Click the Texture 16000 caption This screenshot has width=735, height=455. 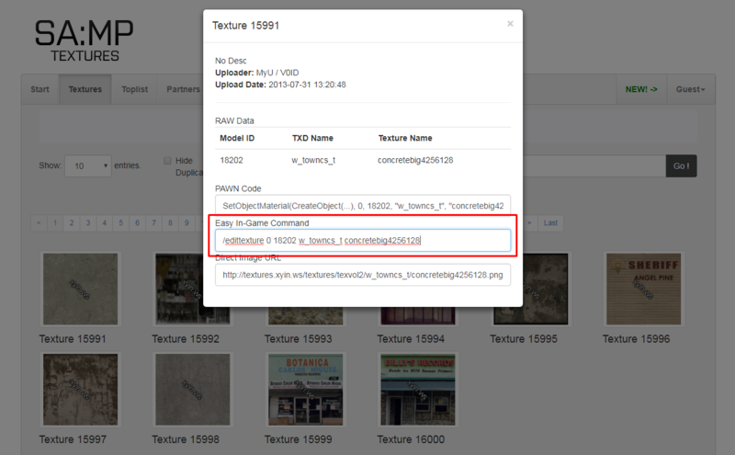(x=411, y=439)
